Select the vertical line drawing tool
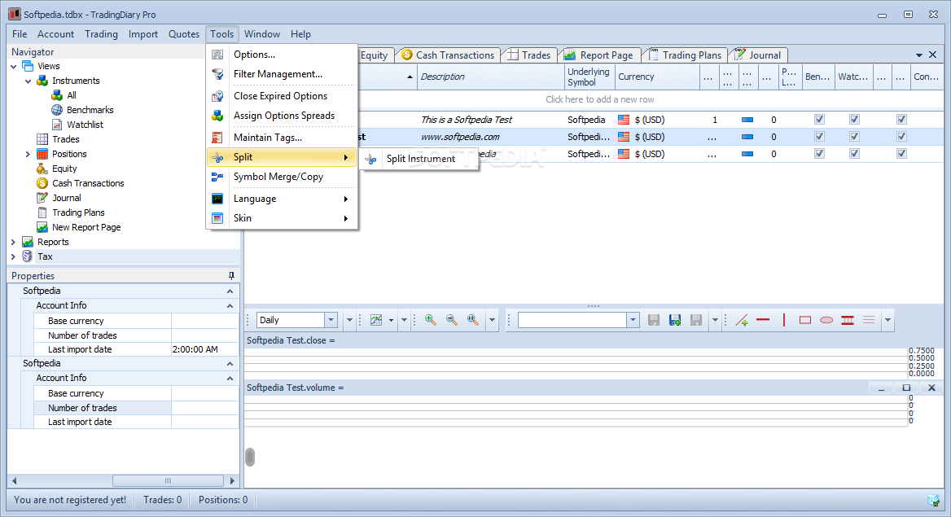Screen dimensions: 951x517 click(x=784, y=320)
